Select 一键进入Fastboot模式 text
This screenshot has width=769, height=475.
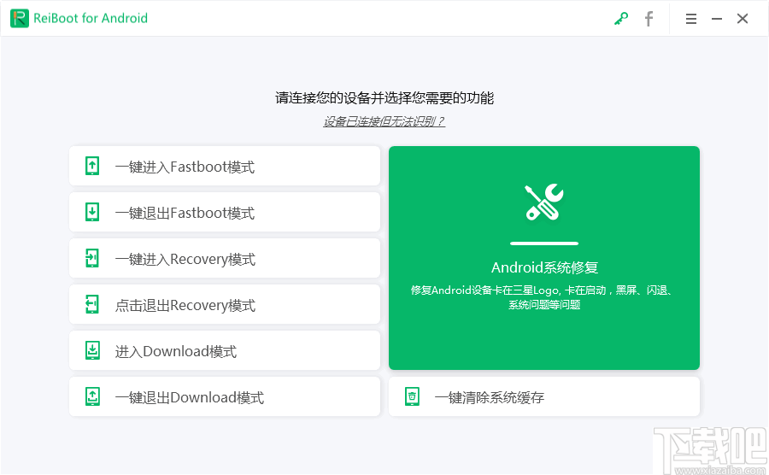point(185,167)
